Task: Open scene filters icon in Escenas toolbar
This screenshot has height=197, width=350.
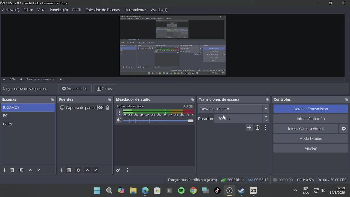Action: (21, 170)
